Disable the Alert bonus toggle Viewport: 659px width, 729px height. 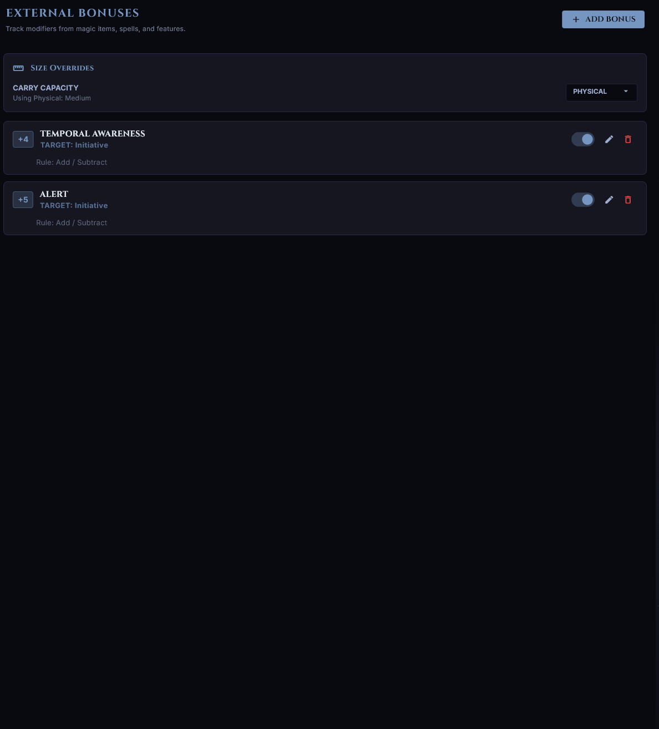click(582, 199)
